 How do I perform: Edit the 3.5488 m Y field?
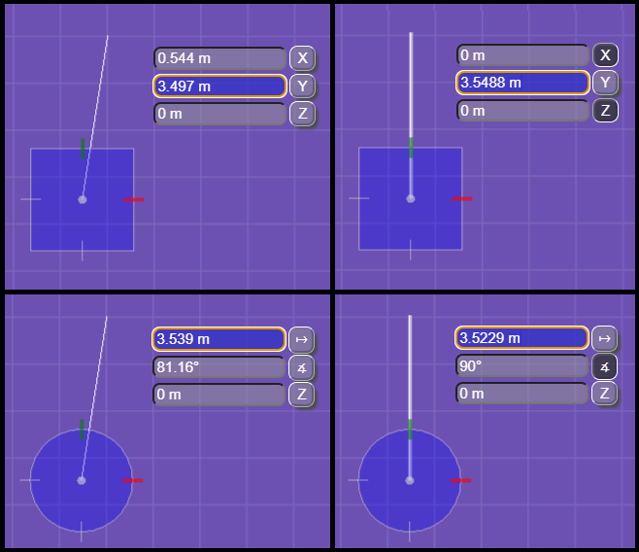coord(522,83)
